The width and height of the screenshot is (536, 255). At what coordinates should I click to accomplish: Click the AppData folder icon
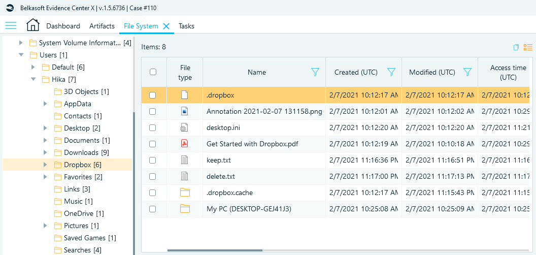click(58, 104)
